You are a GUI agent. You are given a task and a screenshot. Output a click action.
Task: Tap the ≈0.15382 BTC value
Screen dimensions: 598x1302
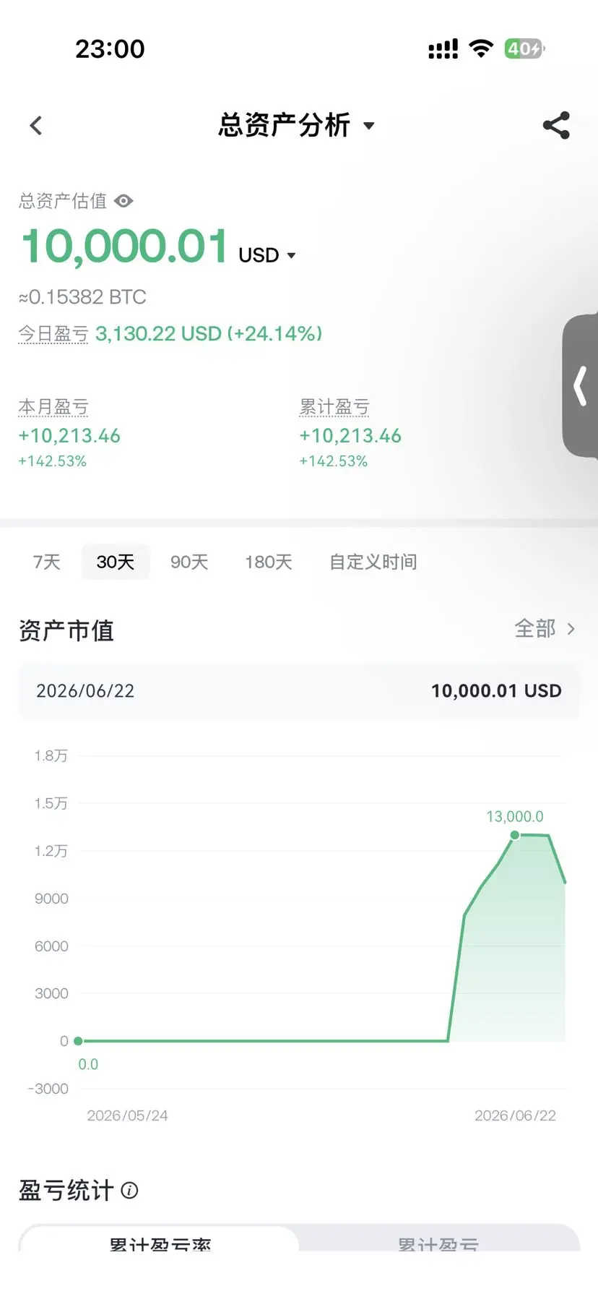82,297
